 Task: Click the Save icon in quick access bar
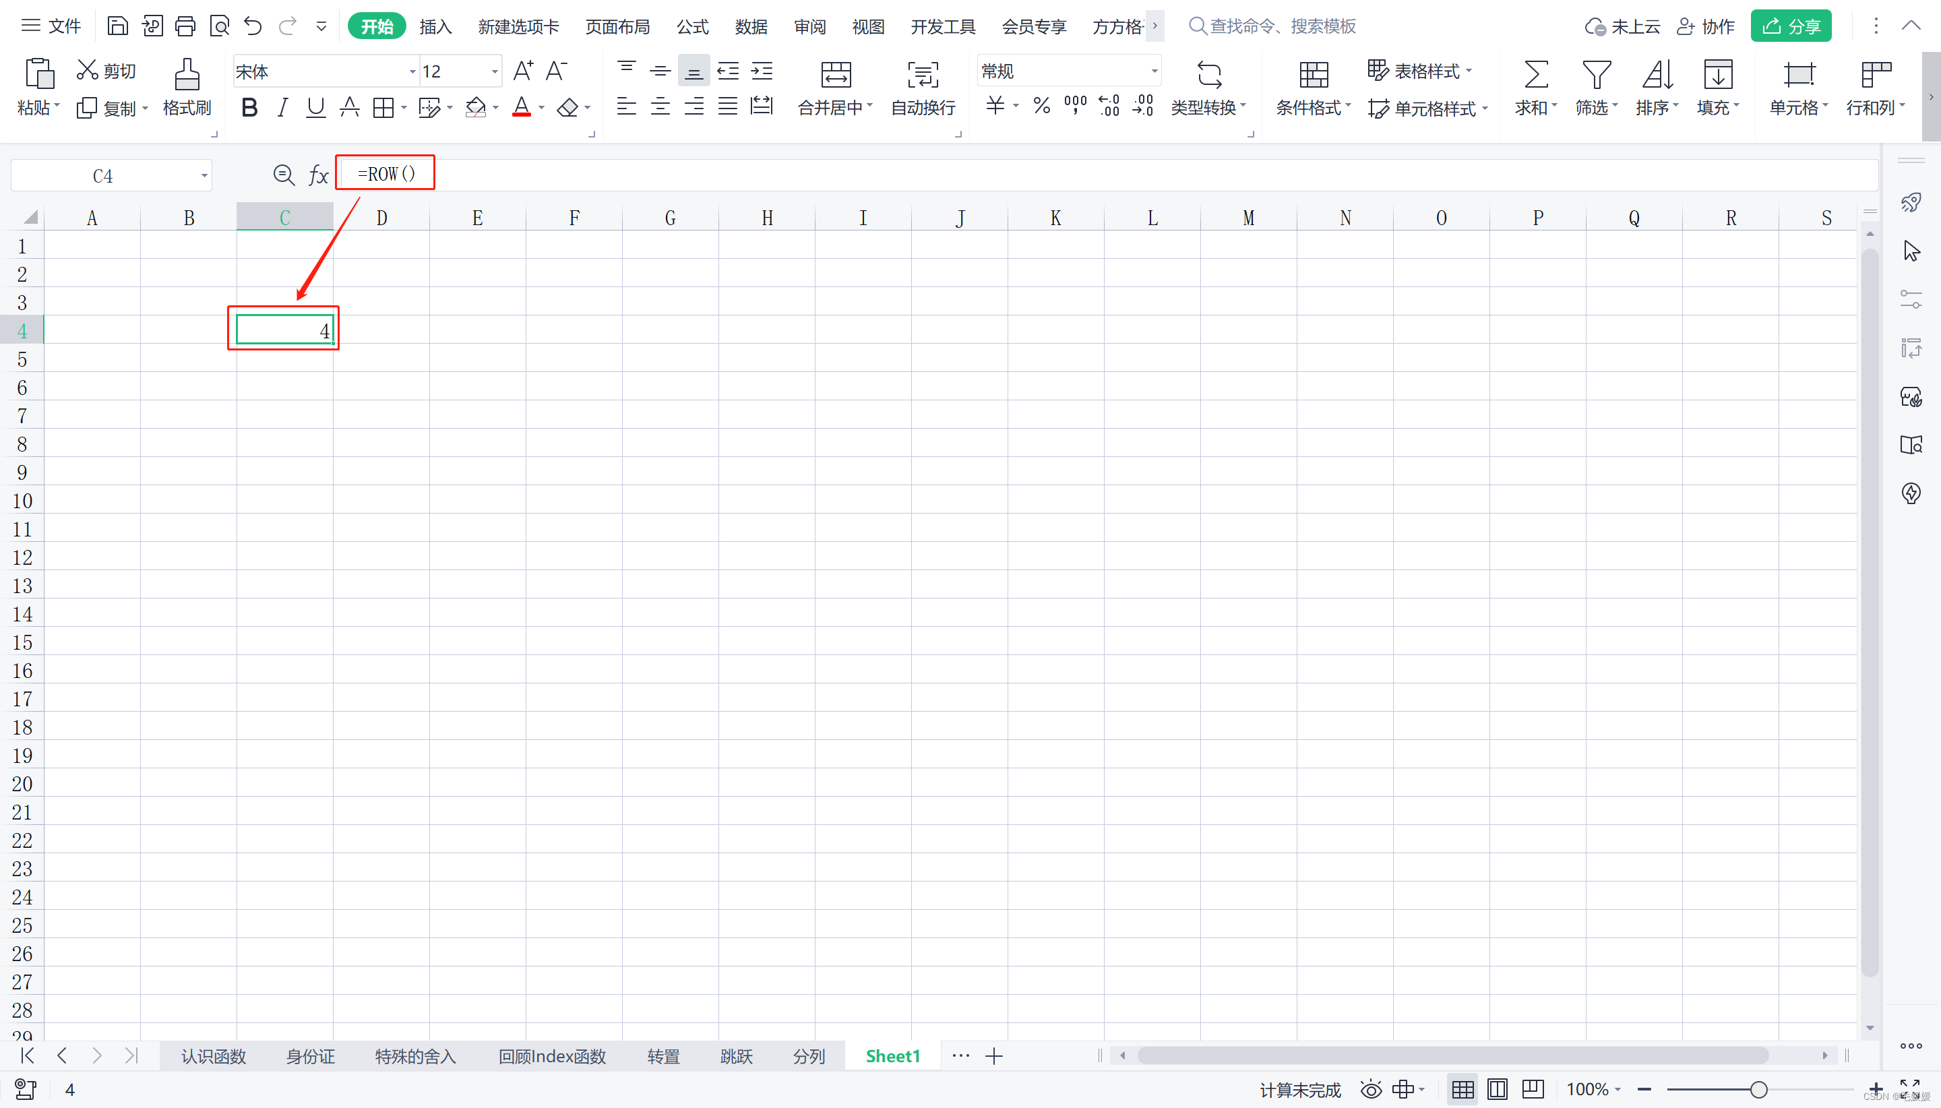point(117,26)
